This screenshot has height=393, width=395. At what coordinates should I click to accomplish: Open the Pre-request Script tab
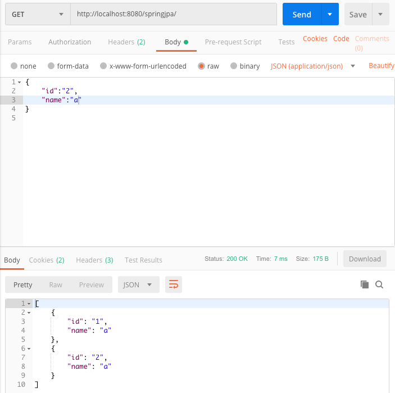tap(233, 42)
